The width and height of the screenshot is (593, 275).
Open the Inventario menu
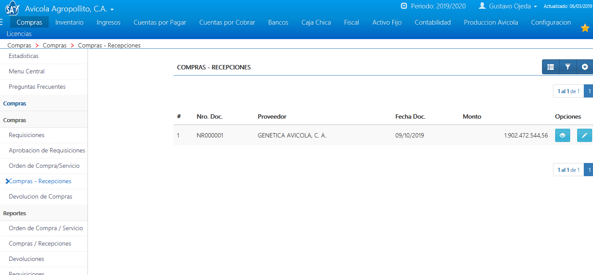click(x=69, y=22)
